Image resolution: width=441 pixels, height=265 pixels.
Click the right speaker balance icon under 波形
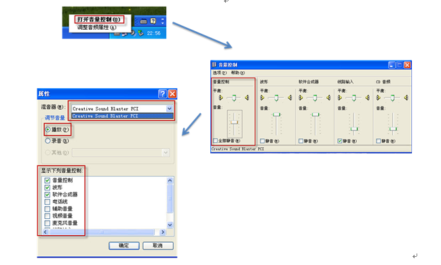tap(290, 98)
